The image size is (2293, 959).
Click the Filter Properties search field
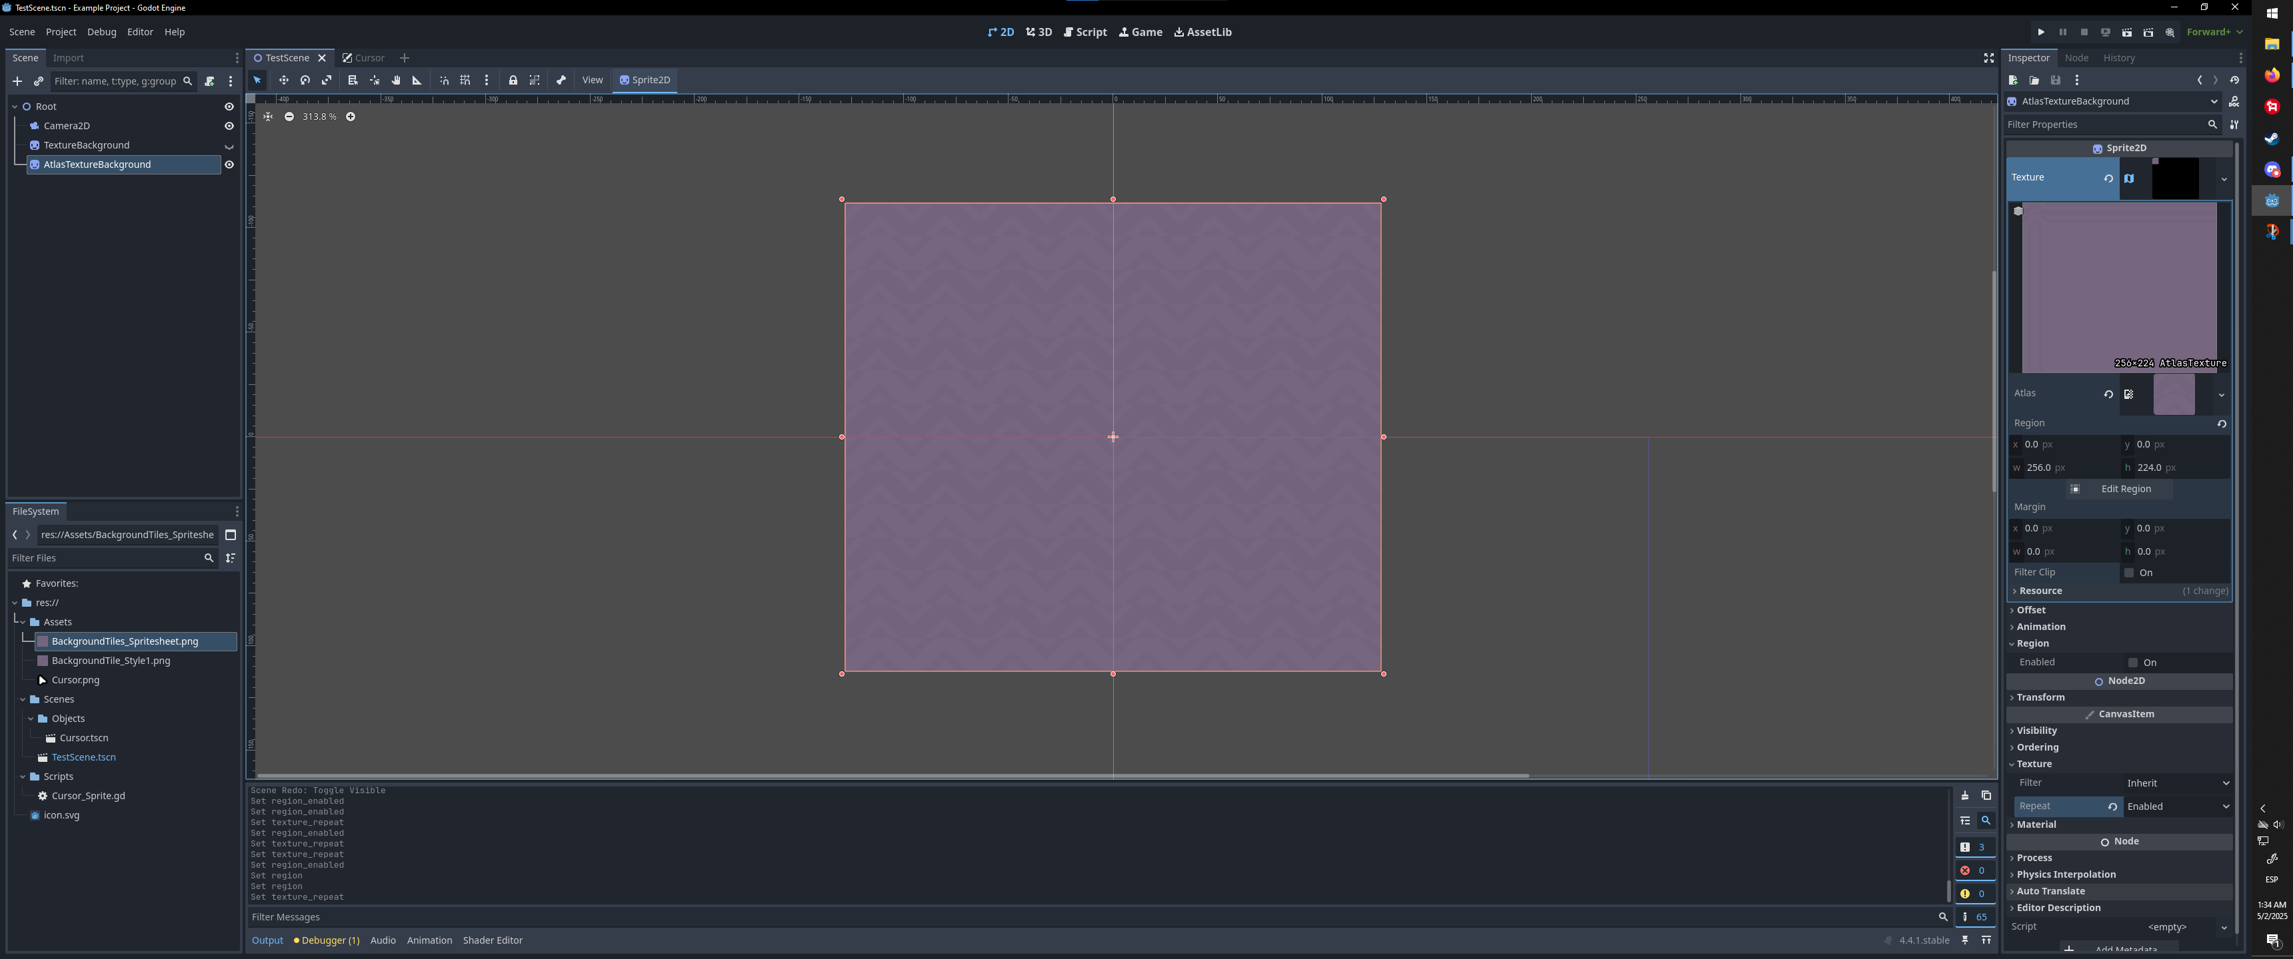2112,125
